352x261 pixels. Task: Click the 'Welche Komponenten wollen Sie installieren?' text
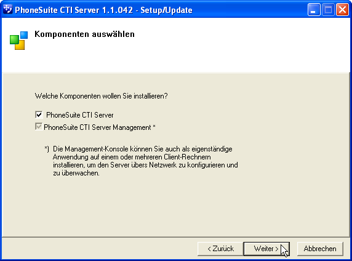[102, 96]
